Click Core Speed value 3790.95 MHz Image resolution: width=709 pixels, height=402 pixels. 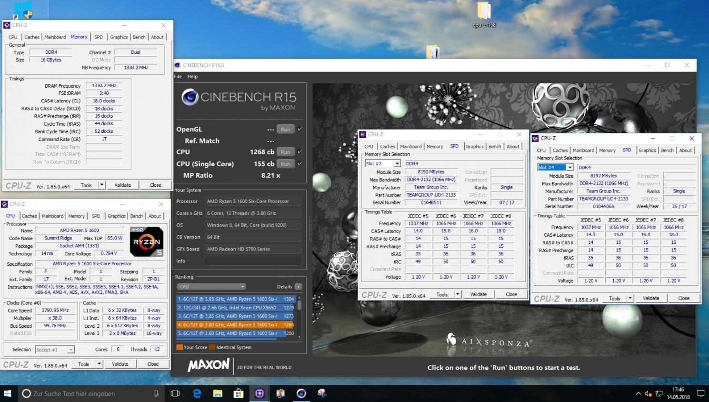click(x=55, y=311)
